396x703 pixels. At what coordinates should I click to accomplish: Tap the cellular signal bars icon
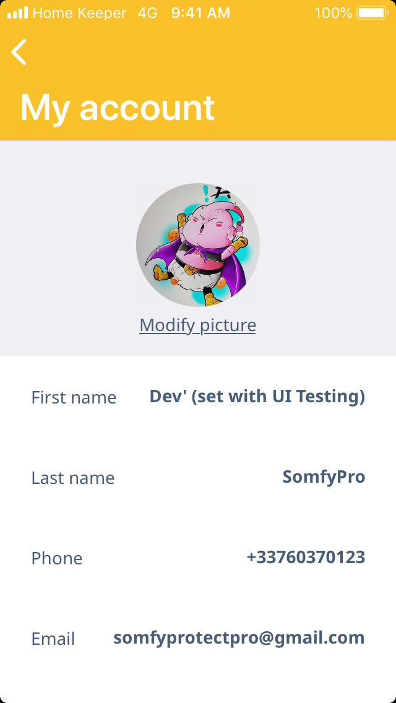point(17,13)
